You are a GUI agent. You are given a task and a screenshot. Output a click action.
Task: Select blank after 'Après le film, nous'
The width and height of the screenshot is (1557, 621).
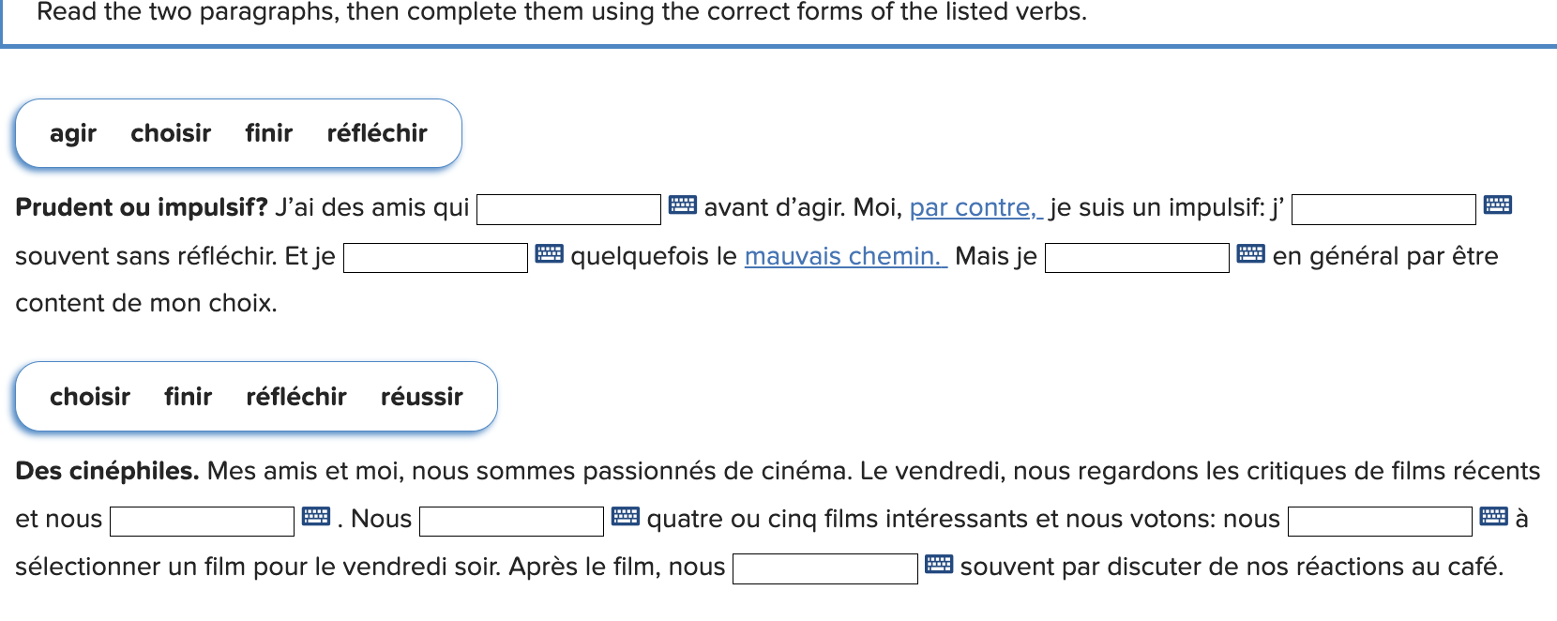824,569
